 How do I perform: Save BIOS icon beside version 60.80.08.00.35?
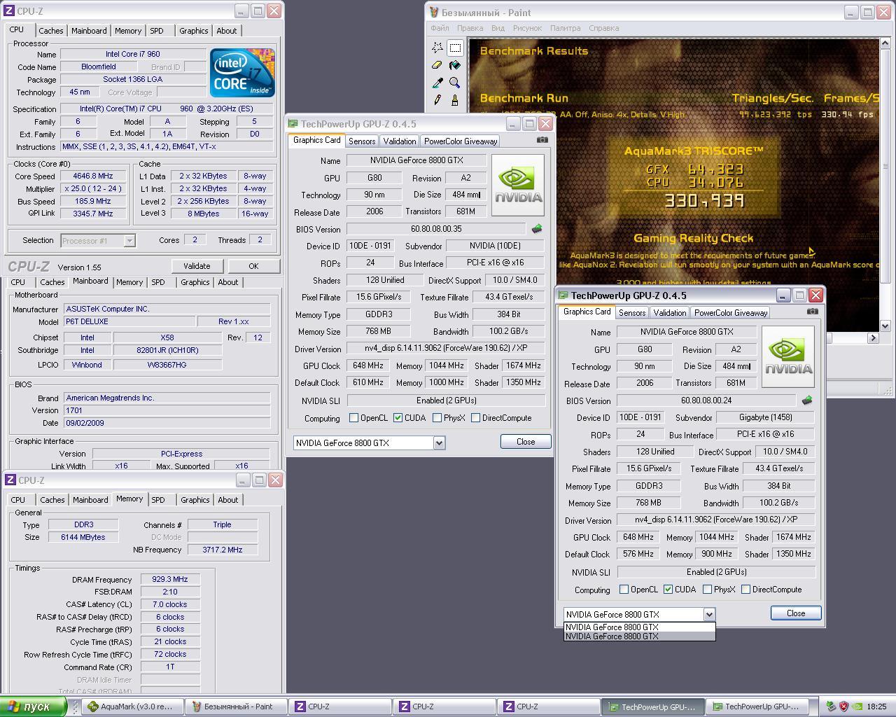pyautogui.click(x=537, y=229)
